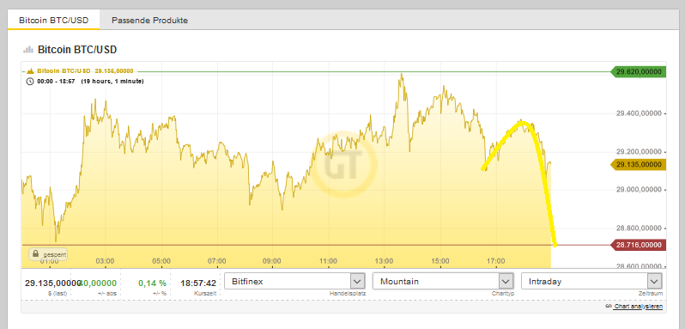
Task: Click the 09:00 time axis label
Action: coord(272,261)
